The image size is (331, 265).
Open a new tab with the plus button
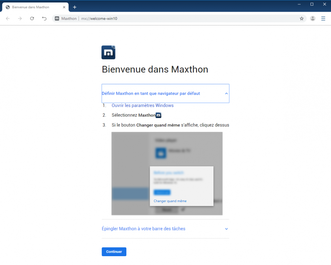pos(74,7)
